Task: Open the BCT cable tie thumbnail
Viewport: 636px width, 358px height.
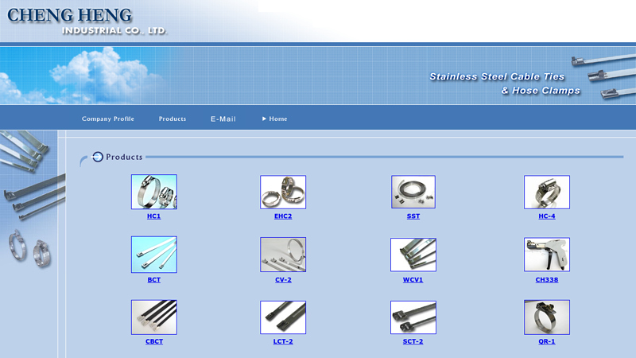Action: 154,255
